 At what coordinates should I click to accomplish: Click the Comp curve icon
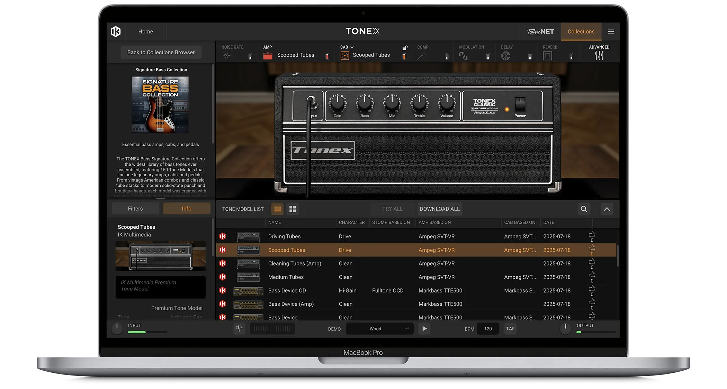tap(422, 56)
